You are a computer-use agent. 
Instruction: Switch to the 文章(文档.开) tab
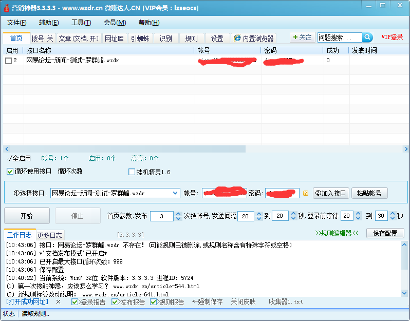(x=79, y=39)
